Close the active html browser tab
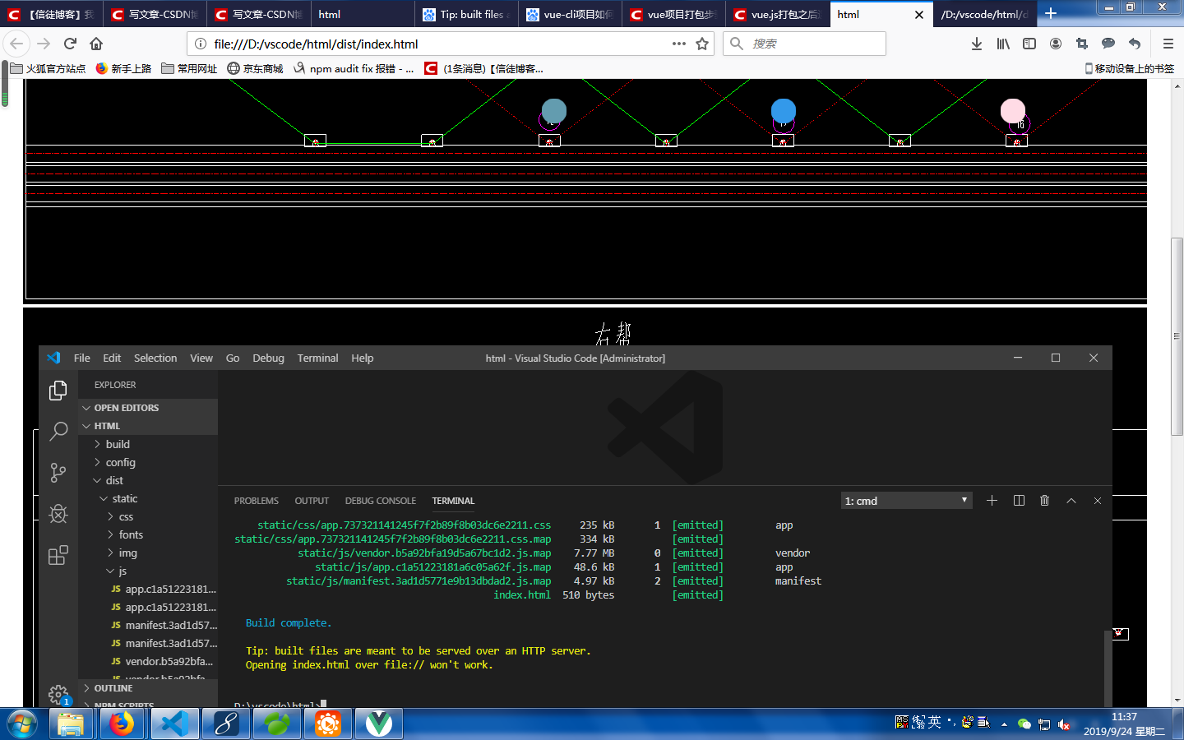This screenshot has width=1184, height=740. [919, 14]
